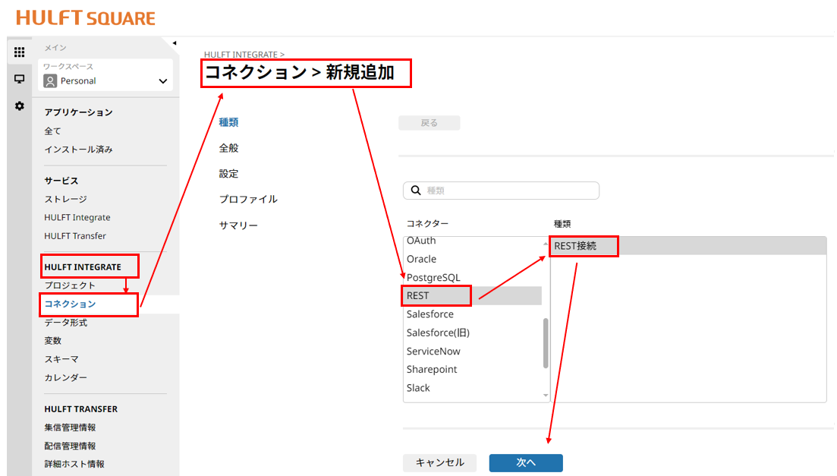The image size is (837, 476).
Task: Focus the 種類 search field
Action: tap(501, 191)
